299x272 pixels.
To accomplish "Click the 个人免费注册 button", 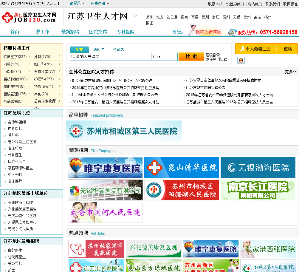I will click(x=256, y=49).
